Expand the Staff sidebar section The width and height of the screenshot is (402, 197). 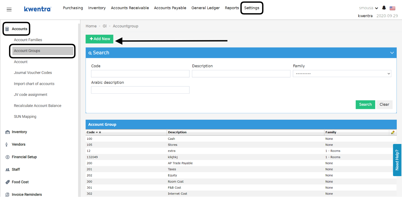coord(16,170)
